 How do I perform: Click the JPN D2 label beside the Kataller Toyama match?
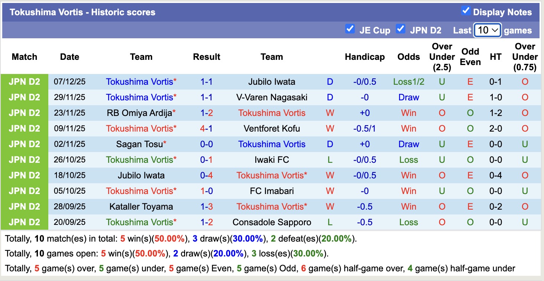click(25, 206)
